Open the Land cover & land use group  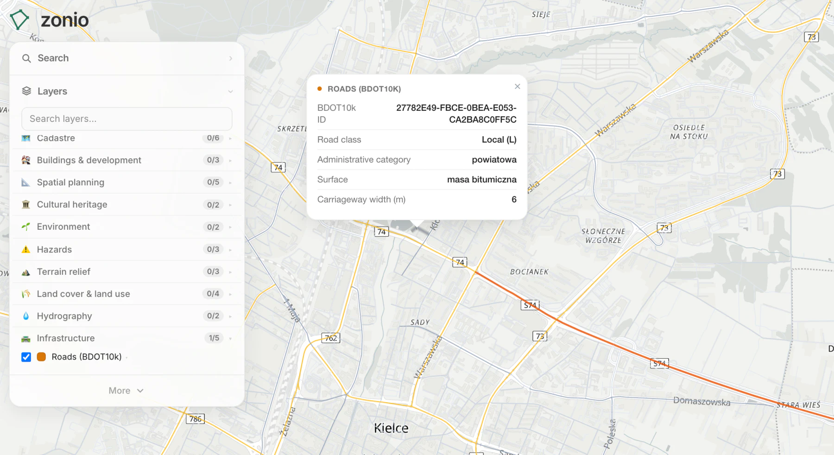click(127, 294)
